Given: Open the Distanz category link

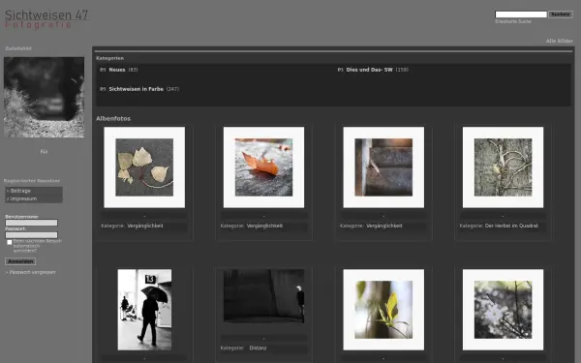Looking at the screenshot, I should (x=258, y=348).
